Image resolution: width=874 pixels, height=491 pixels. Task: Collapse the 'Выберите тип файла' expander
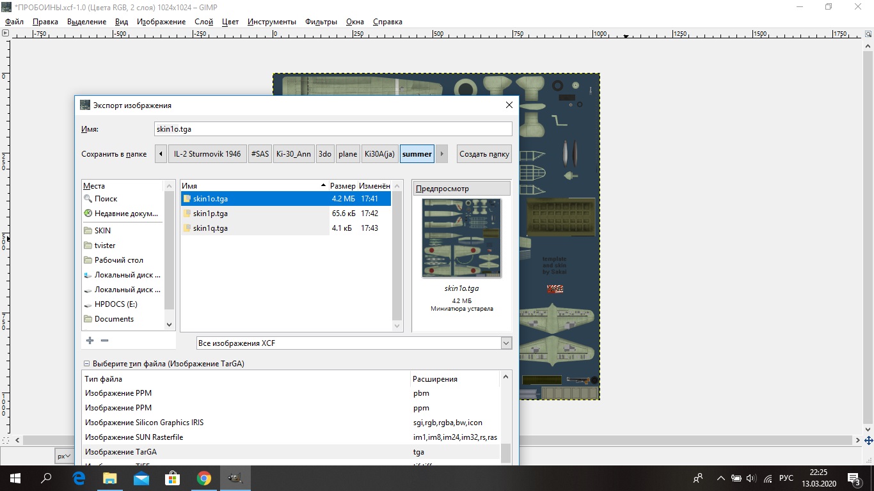[87, 364]
